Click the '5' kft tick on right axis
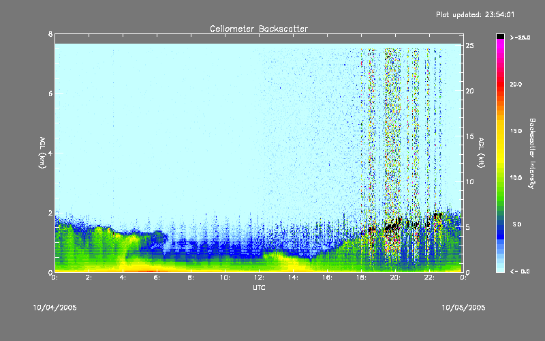Viewport: 545px width, 341px height. tap(468, 227)
